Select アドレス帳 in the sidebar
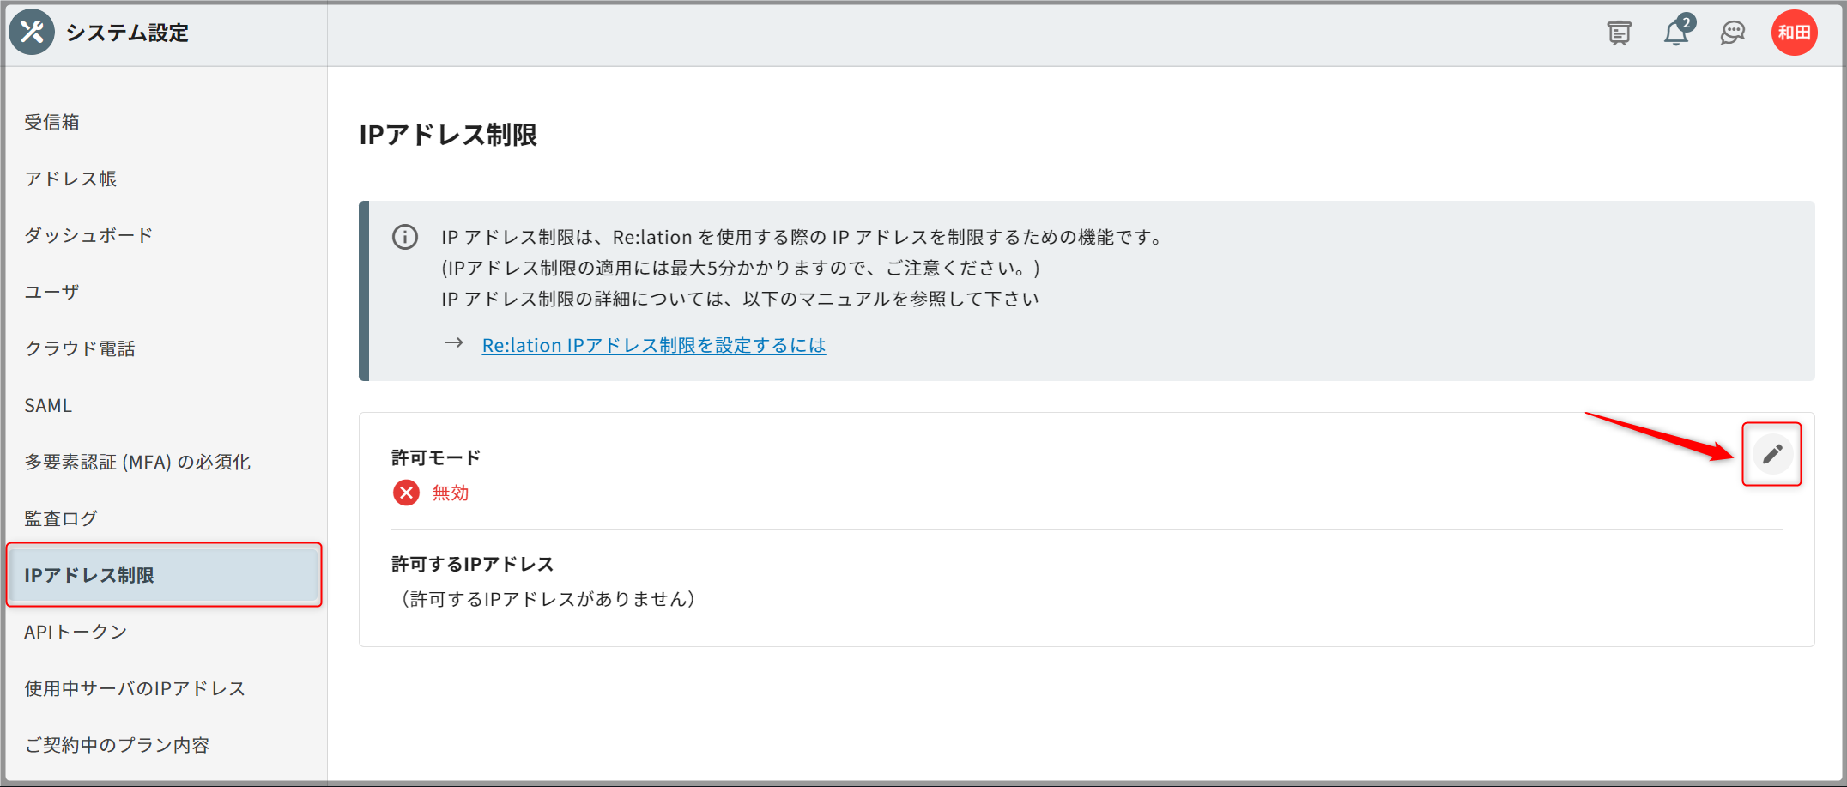The width and height of the screenshot is (1847, 787). coord(70,179)
